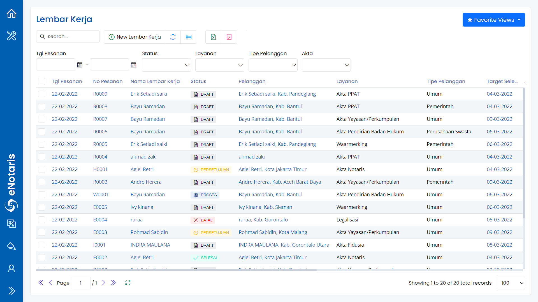Screen dimensions: 538x302
Task: Go to previous page arrow
Action: click(50, 283)
